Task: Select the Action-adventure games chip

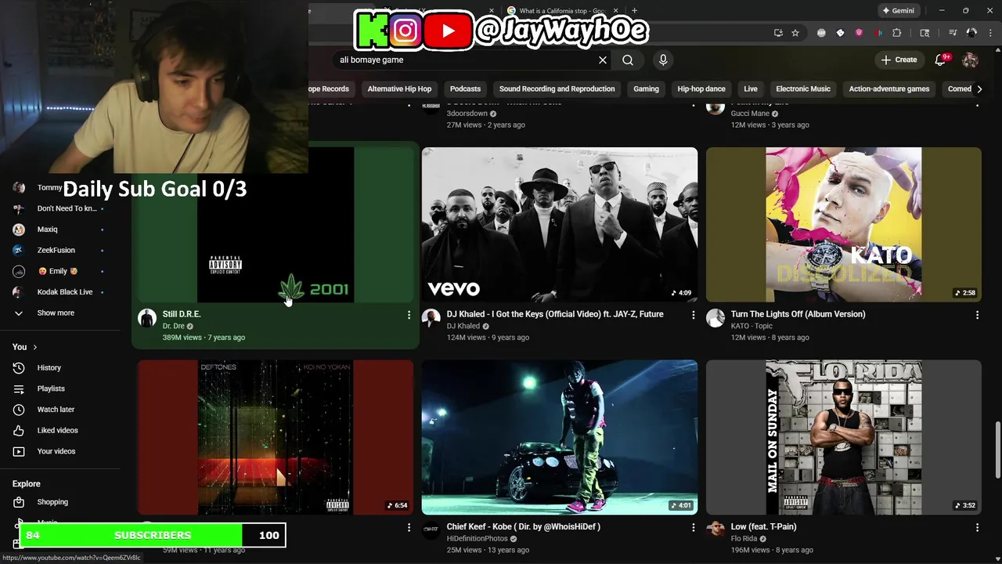Action: point(889,89)
